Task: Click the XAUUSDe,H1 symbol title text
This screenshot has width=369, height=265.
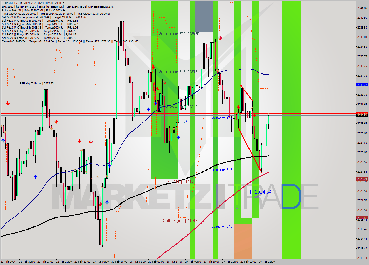Action: pos(14,3)
